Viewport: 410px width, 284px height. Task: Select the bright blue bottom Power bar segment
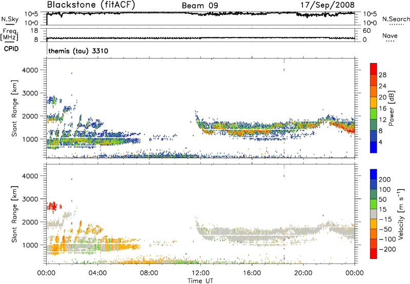point(374,148)
